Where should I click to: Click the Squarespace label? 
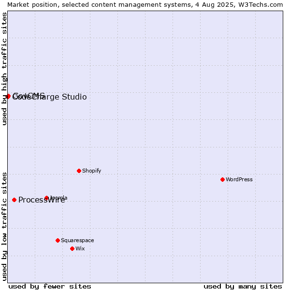(x=77, y=240)
